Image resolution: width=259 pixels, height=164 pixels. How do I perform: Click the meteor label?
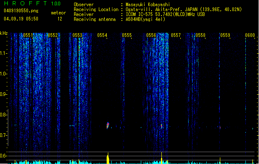(58, 13)
